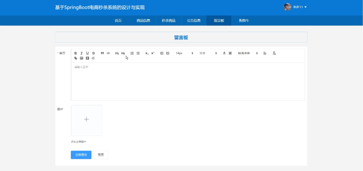
Task: Click the 立即提交 submit button
Action: coord(81,155)
